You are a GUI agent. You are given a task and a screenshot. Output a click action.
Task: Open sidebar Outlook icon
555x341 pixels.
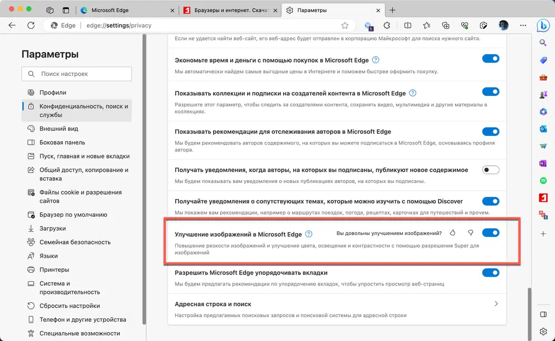pyautogui.click(x=543, y=129)
